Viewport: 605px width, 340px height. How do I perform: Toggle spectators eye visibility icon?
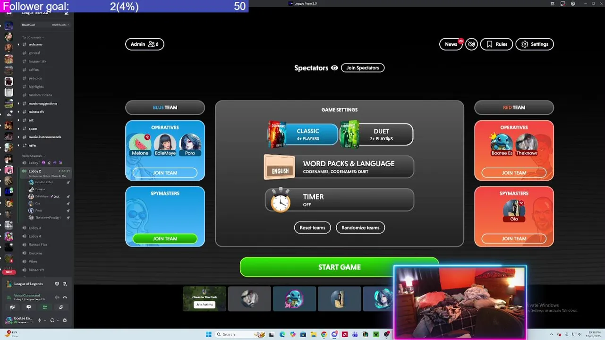click(334, 68)
